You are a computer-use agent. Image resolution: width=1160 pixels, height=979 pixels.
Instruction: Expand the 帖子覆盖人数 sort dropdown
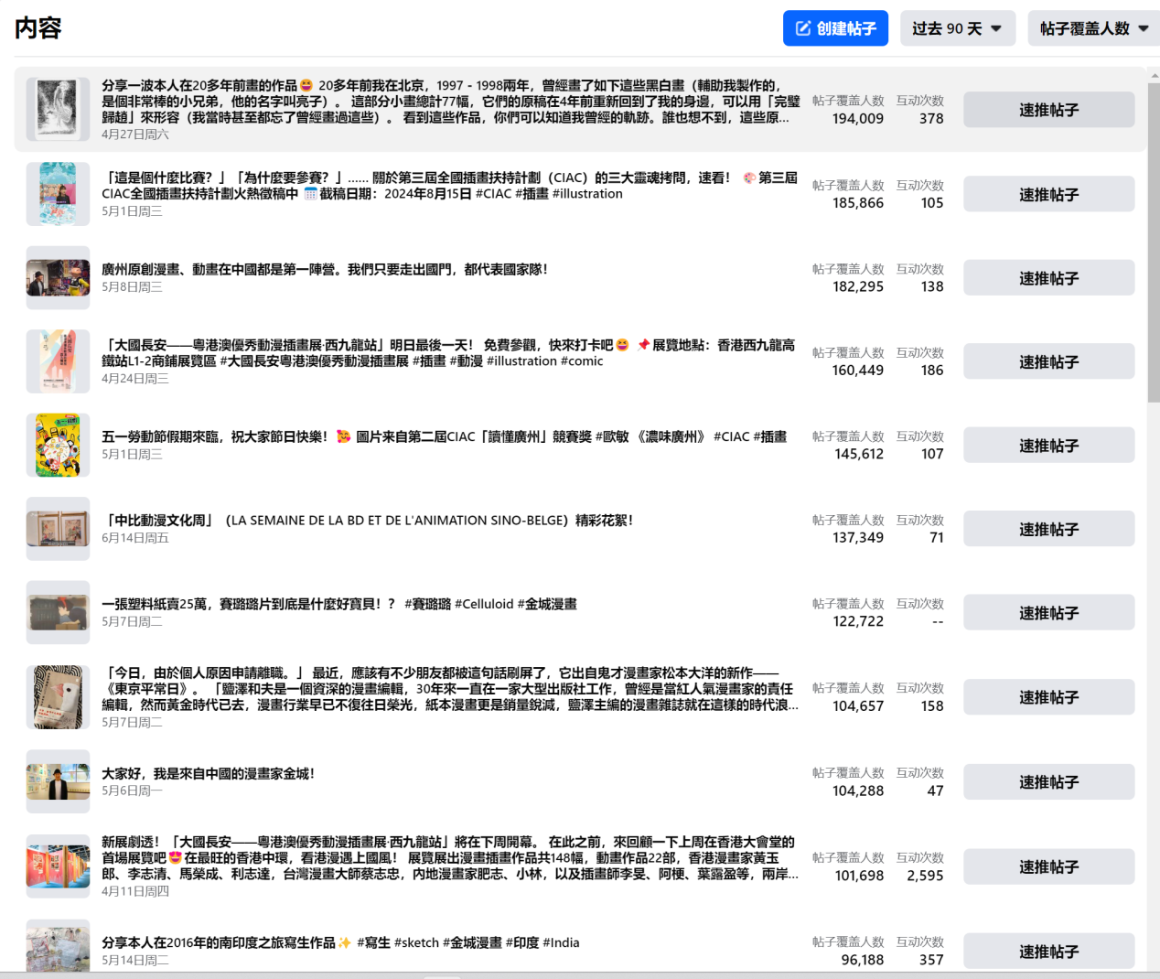[1093, 28]
